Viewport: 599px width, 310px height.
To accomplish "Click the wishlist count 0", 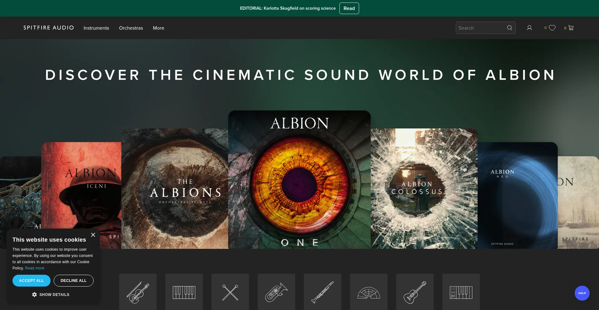I will pyautogui.click(x=545, y=28).
